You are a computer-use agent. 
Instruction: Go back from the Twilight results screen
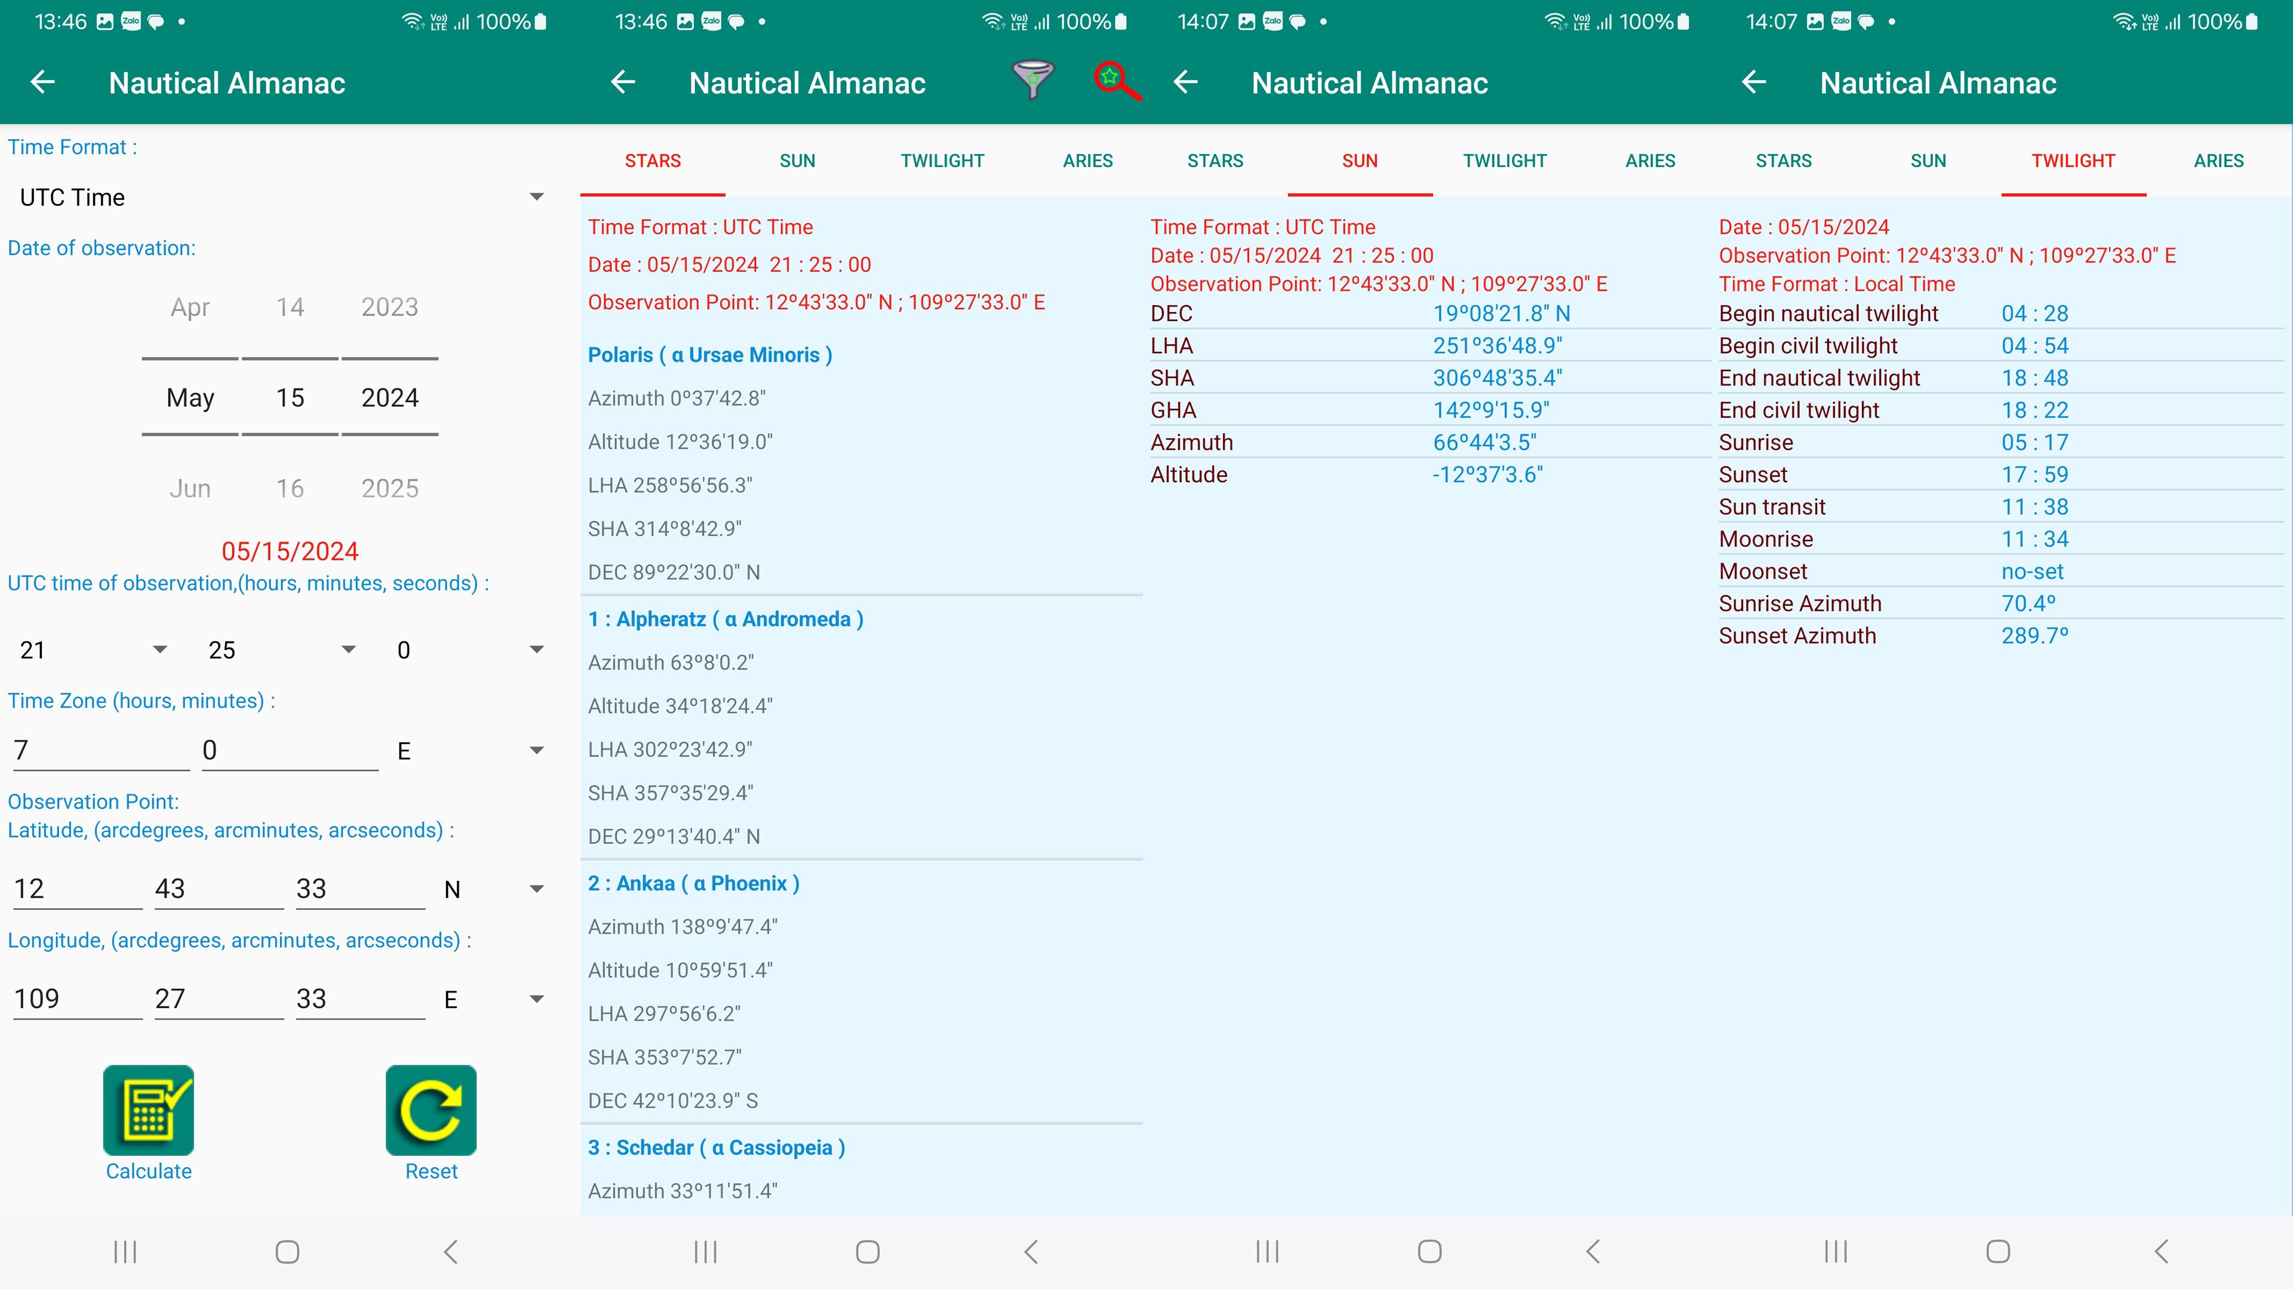tap(1754, 82)
